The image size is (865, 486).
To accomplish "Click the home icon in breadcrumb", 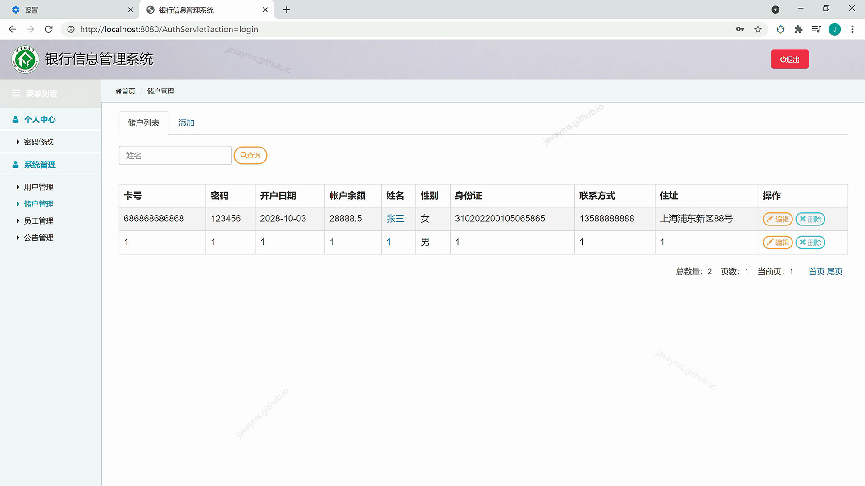I will coord(118,91).
